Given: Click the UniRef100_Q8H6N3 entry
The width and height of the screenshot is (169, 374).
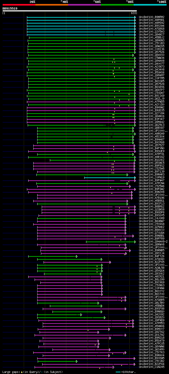Looking at the screenshot, I should point(152,41).
